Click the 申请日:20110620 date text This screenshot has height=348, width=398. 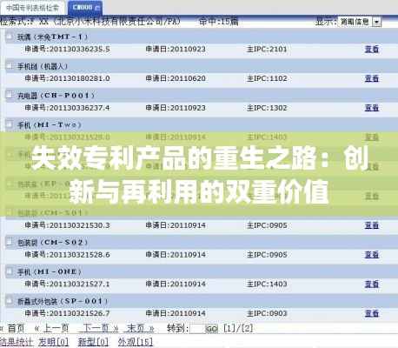(x=176, y=78)
